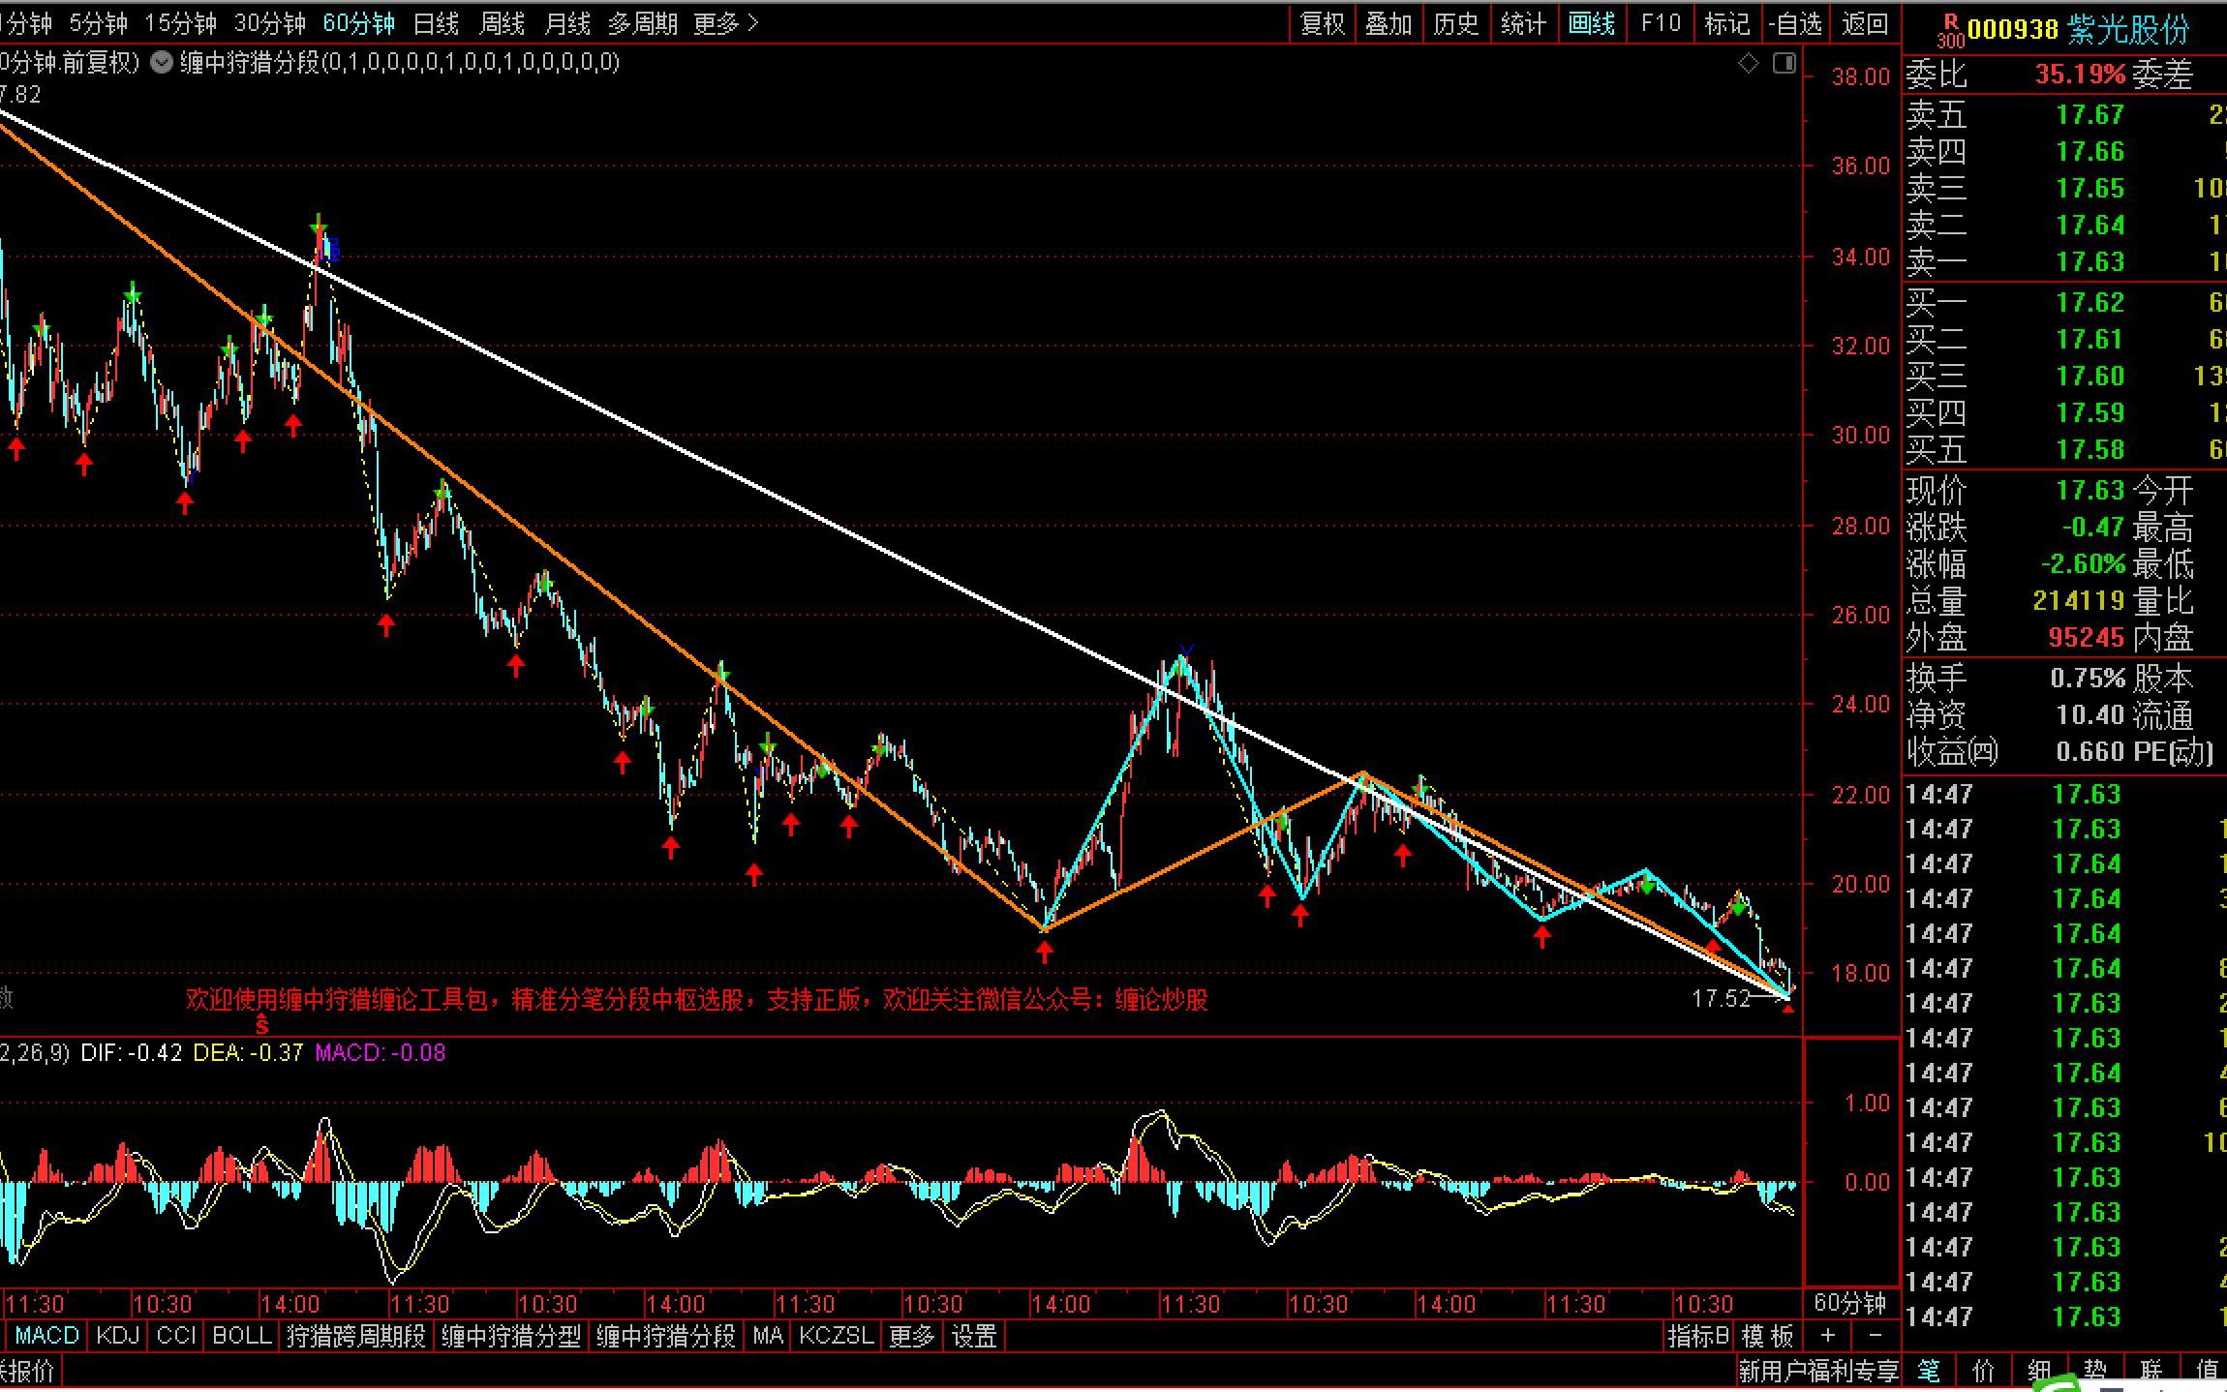Click stock code 000938
The height and width of the screenshot is (1392, 2227).
(x=2011, y=29)
